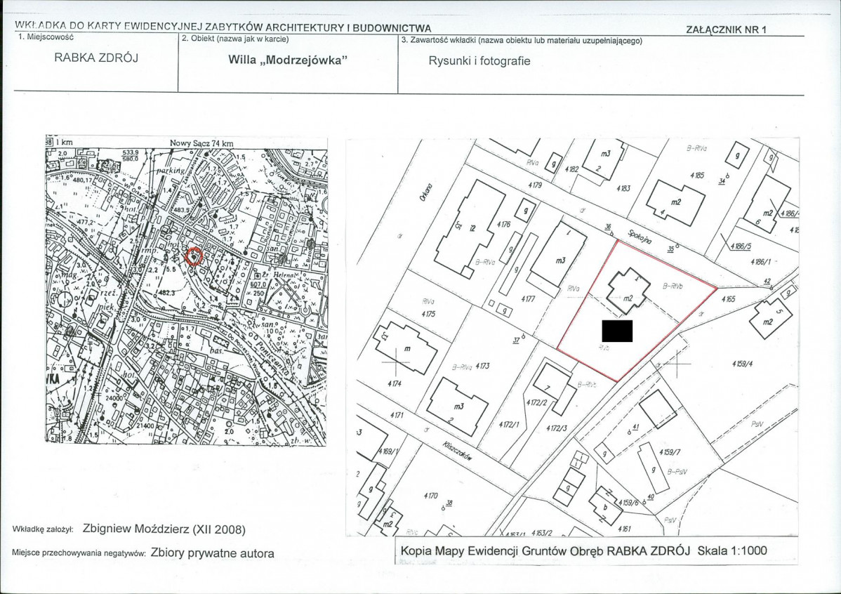This screenshot has height=594, width=841.
Task: Click the red circle marker on topographic map
Action: point(194,256)
